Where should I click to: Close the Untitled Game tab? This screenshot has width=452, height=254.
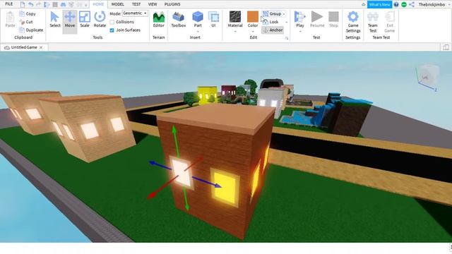point(41,47)
